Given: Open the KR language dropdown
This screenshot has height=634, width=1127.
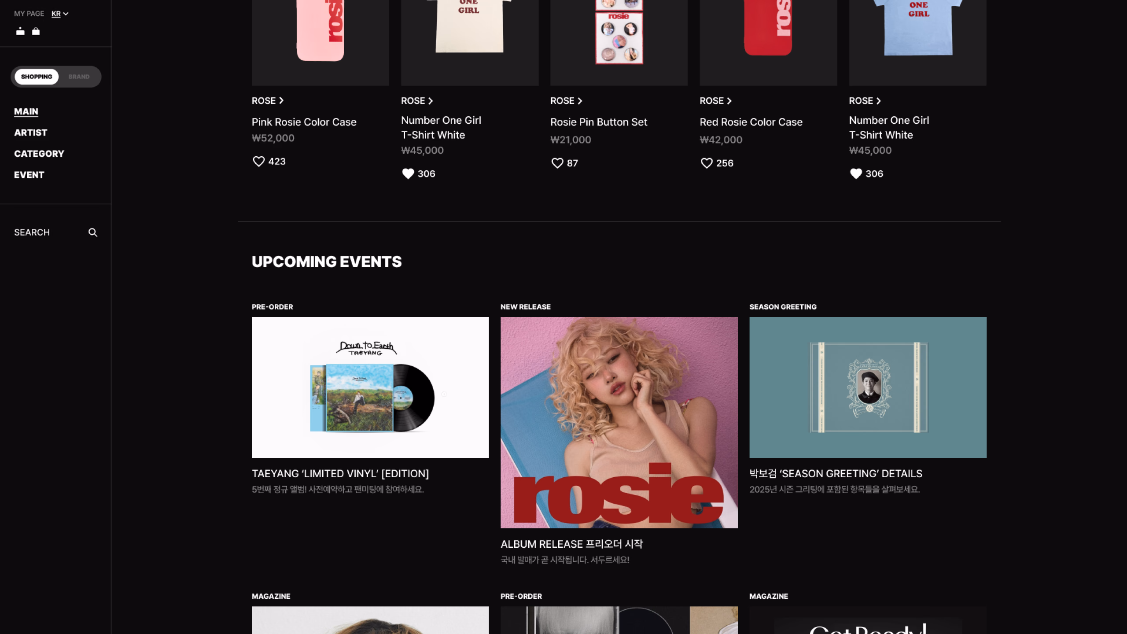Looking at the screenshot, I should click(60, 14).
